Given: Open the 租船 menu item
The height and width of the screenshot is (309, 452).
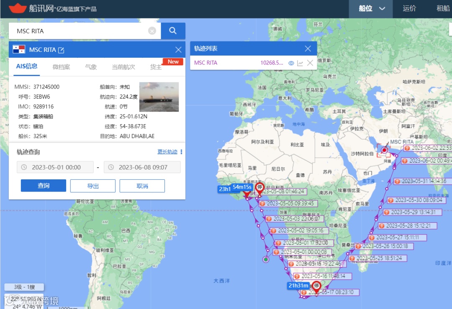Looking at the screenshot, I should coord(443,8).
